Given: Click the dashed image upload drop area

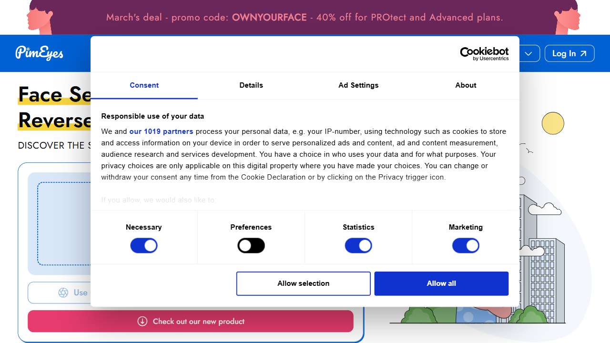Looking at the screenshot, I should pos(64,223).
